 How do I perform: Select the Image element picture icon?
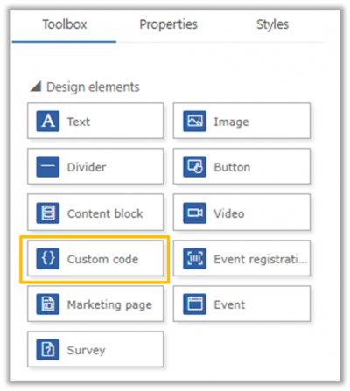pyautogui.click(x=194, y=121)
